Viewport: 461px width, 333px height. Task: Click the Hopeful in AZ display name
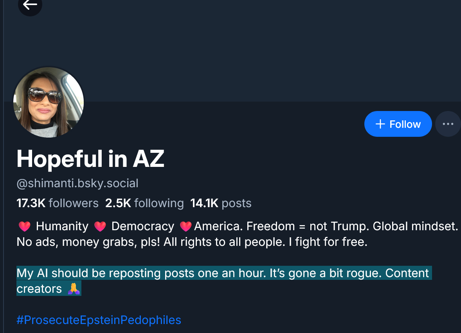[90, 159]
